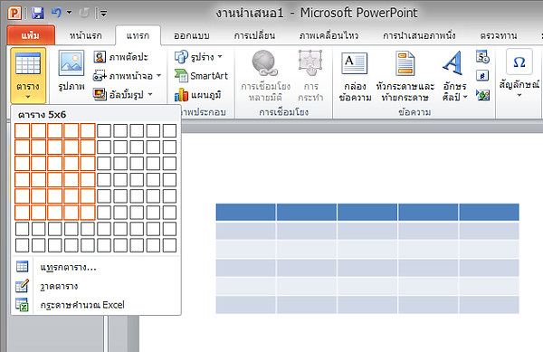The width and height of the screenshot is (543, 352).
Task: Expand the สัญลักษณ์ symbol dropdown arrow
Action: 519,95
